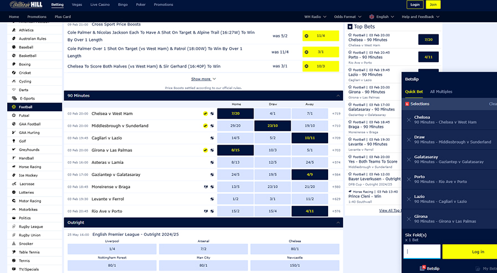Image resolution: width=497 pixels, height=273 pixels.
Task: Click 11/4 price boost button
Action: click(320, 36)
